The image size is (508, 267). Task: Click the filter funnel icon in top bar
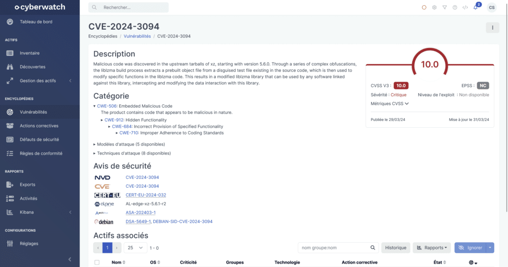pyautogui.click(x=444, y=7)
